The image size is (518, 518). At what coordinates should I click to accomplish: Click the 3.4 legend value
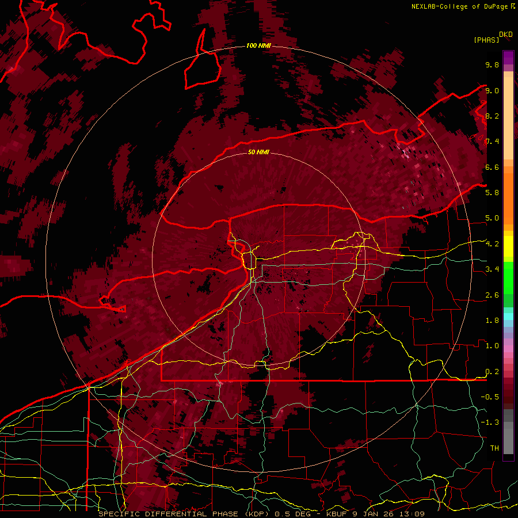click(492, 269)
